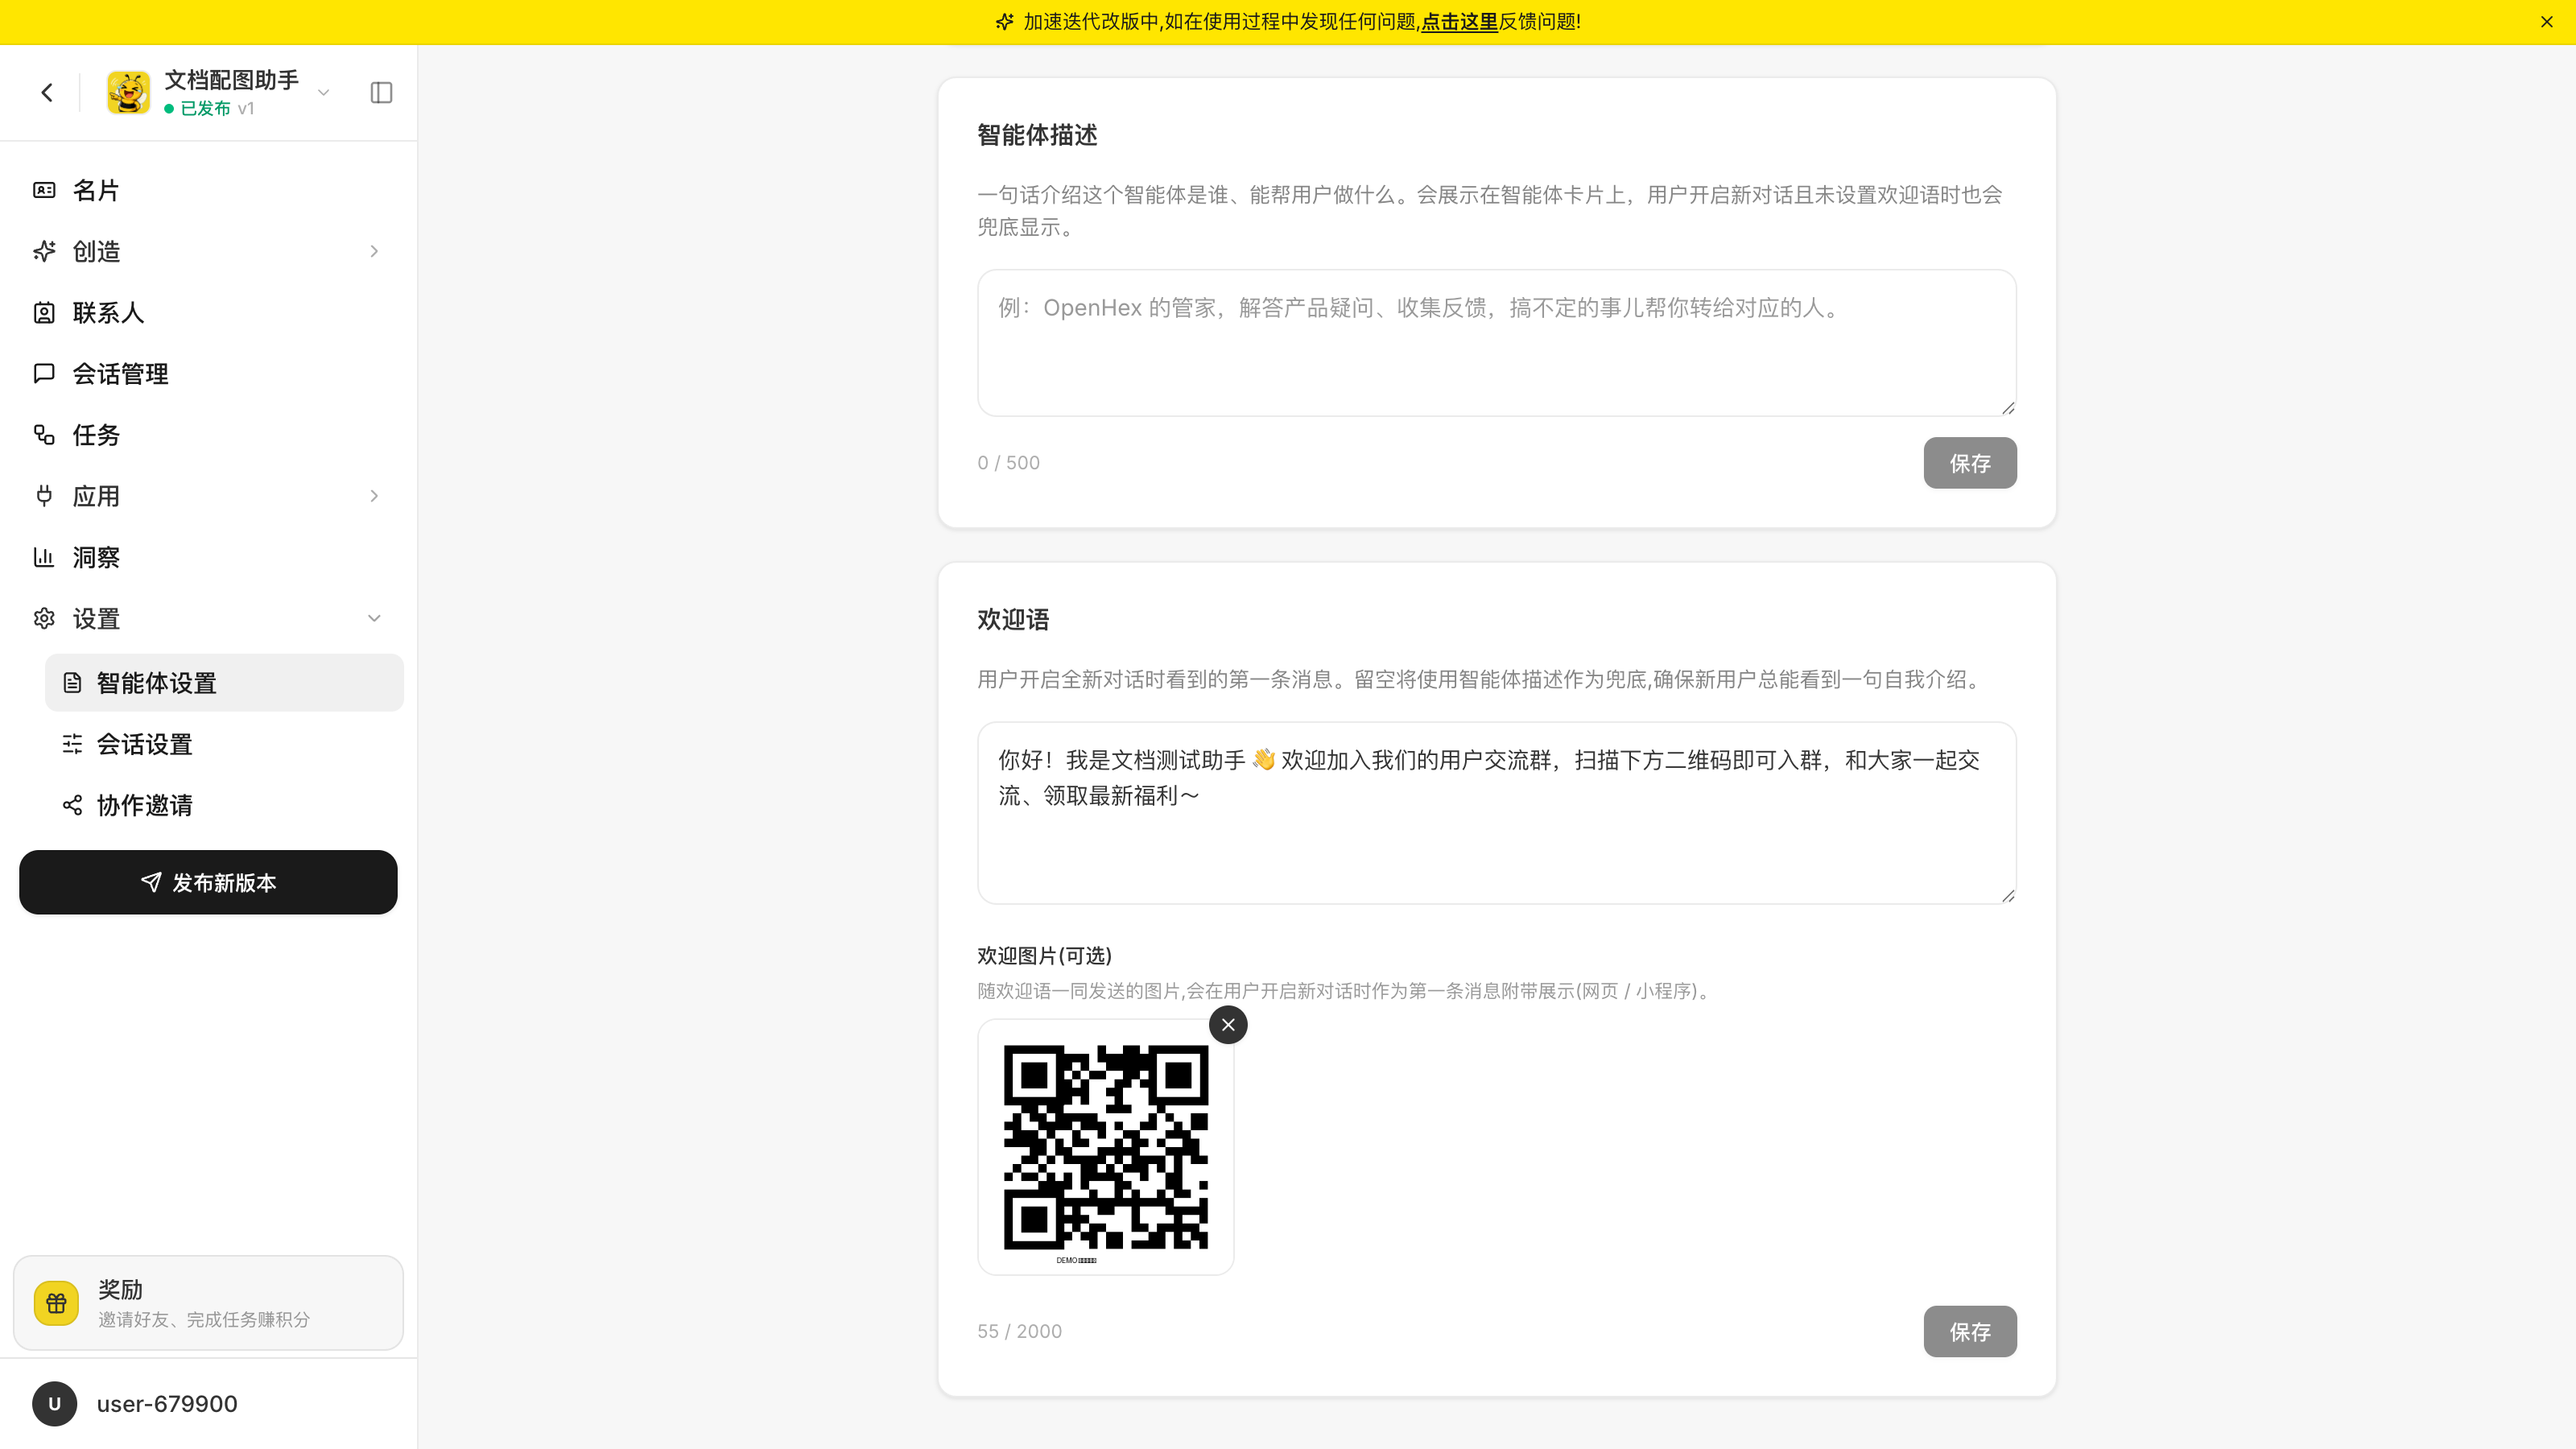Open the user-679900 account entry
This screenshot has height=1449, width=2576.
(208, 1404)
